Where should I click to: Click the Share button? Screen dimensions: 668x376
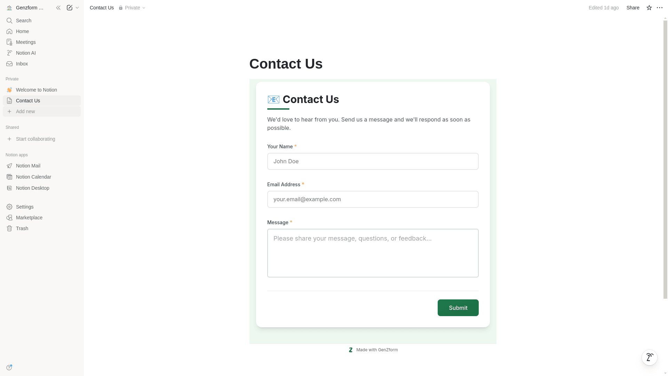pyautogui.click(x=633, y=8)
